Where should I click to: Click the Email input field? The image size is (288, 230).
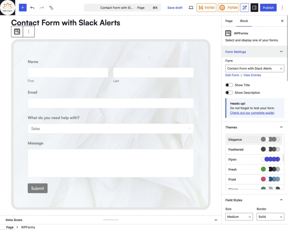(x=111, y=103)
